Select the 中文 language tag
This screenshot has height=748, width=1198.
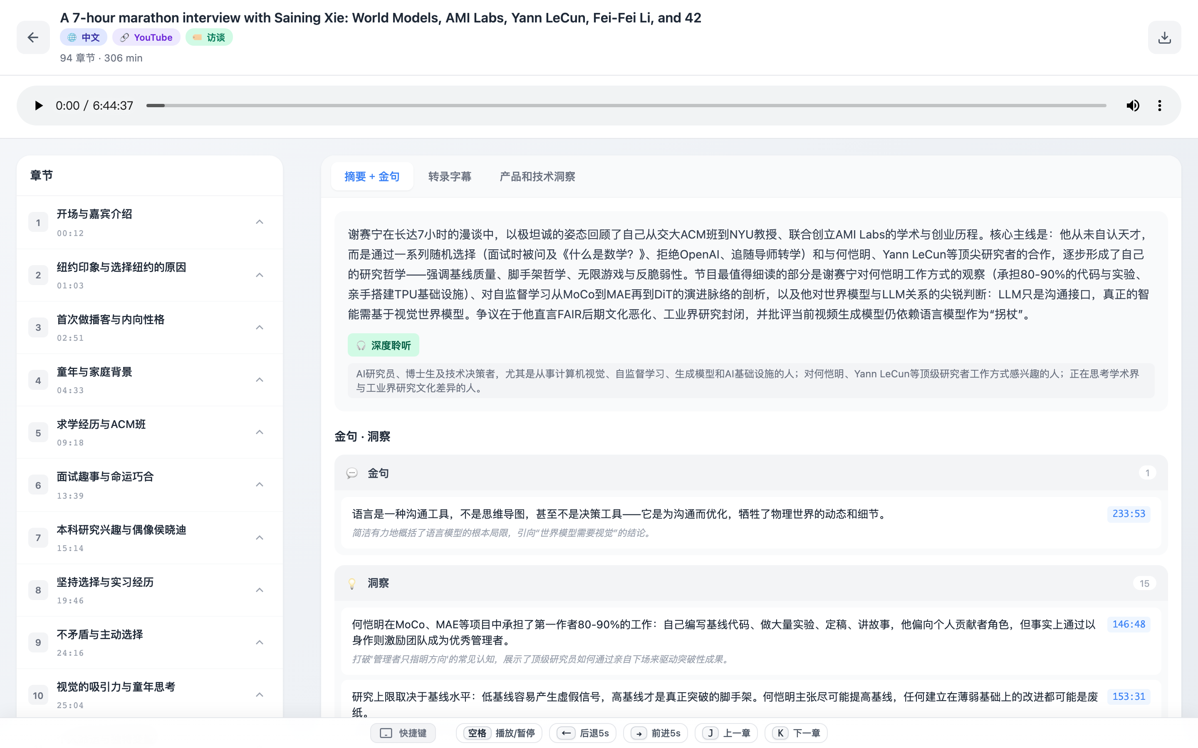[x=83, y=37]
